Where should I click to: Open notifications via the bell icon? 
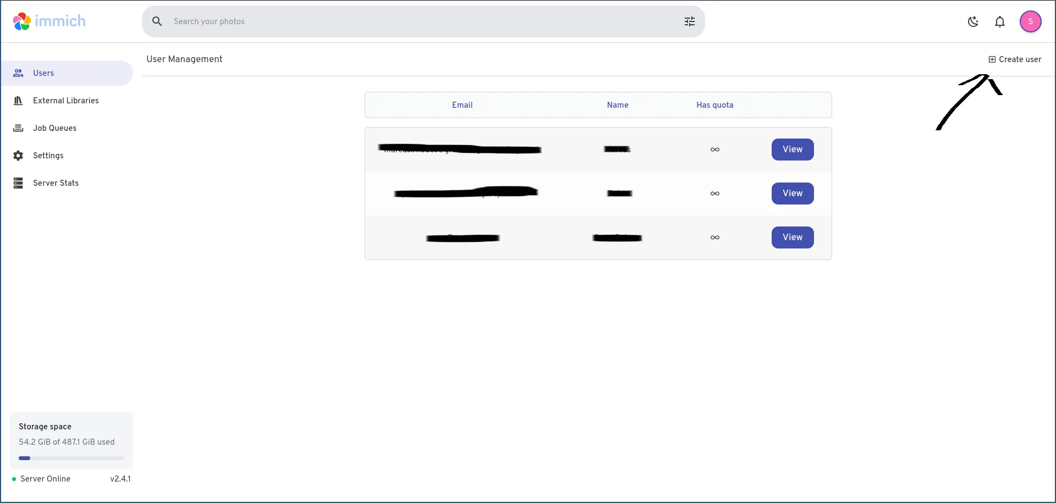[999, 21]
